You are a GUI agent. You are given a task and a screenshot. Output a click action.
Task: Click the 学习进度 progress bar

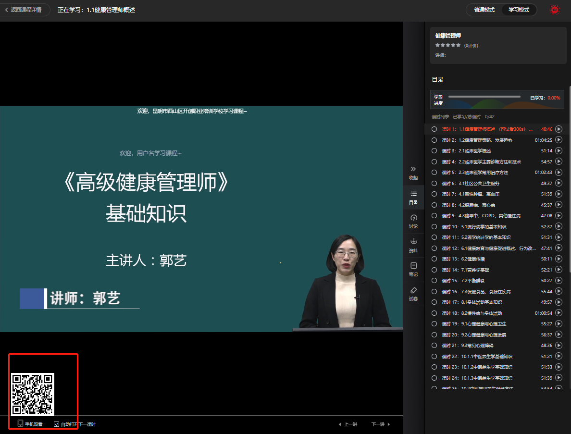pyautogui.click(x=484, y=97)
